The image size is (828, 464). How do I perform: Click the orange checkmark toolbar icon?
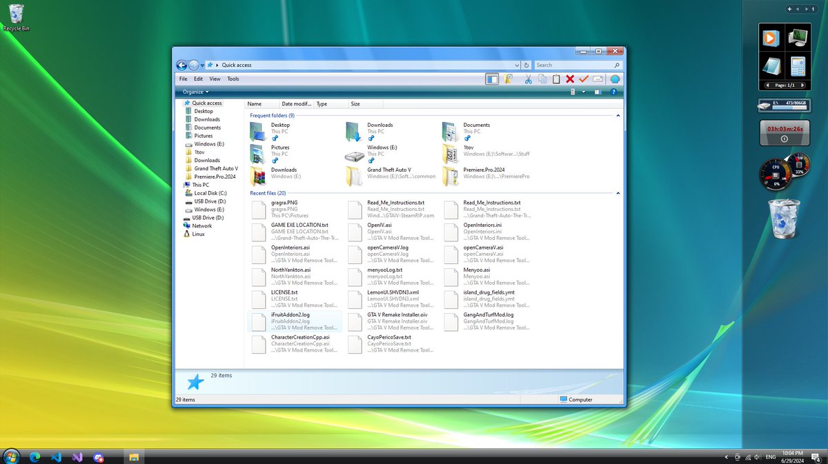coord(584,79)
